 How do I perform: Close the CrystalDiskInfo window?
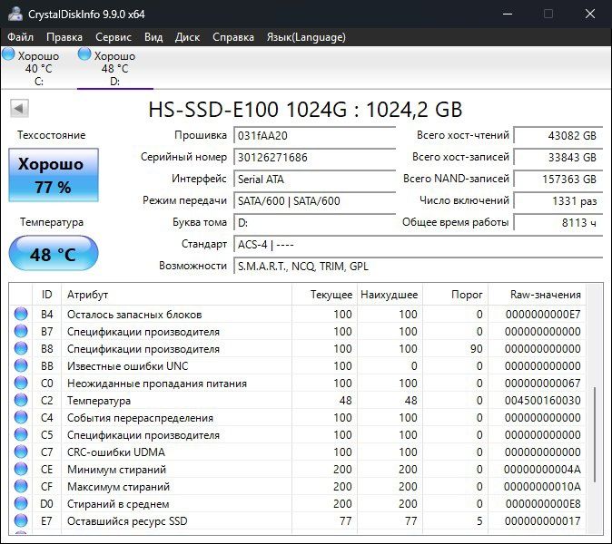[589, 14]
